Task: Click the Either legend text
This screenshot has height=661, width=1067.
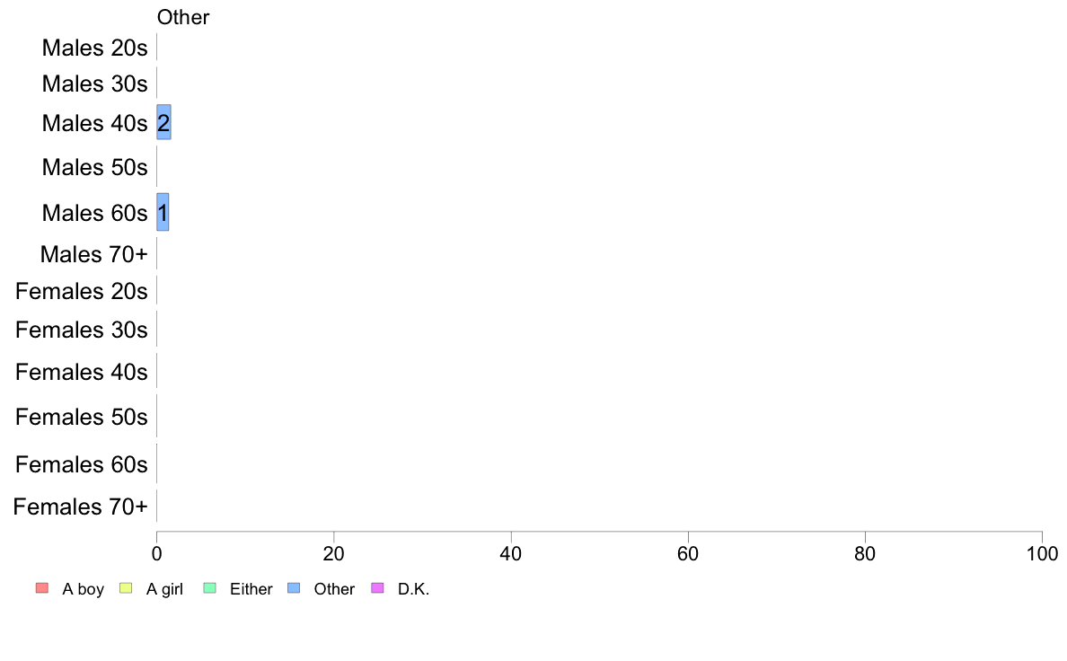Action: point(251,589)
